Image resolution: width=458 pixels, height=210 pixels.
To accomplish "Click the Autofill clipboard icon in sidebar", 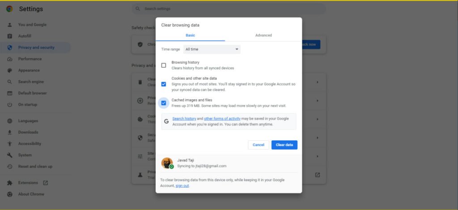I will point(9,36).
